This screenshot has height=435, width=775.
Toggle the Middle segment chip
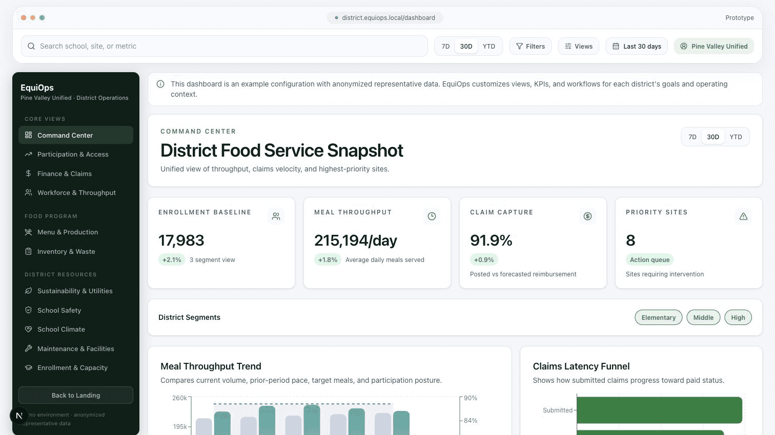click(x=703, y=317)
